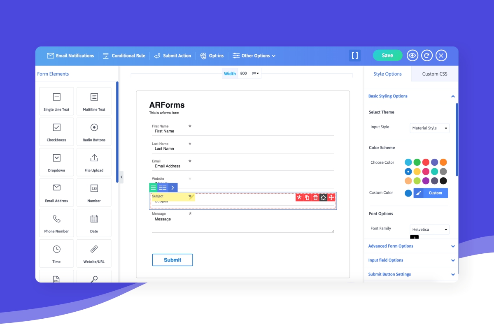The image size is (494, 329).
Task: Add the Radio Buttons element
Action: coord(94,132)
